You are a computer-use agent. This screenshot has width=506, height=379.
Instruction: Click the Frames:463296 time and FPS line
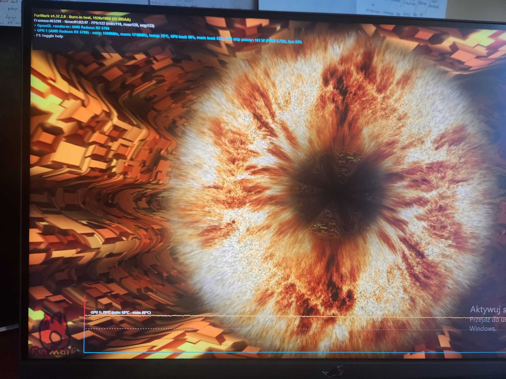(x=94, y=23)
